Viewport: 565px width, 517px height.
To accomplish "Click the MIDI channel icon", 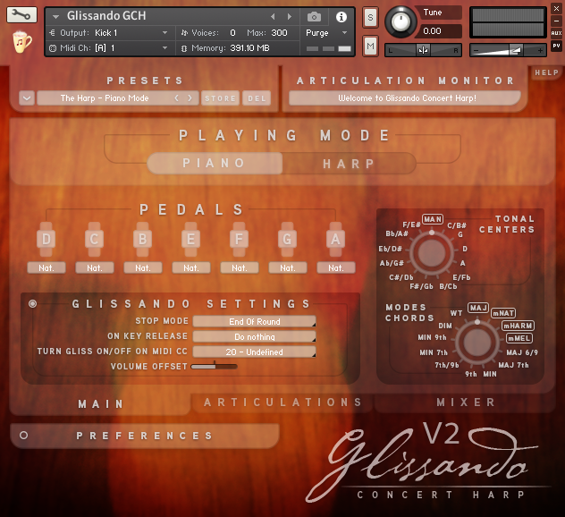I will 53,48.
